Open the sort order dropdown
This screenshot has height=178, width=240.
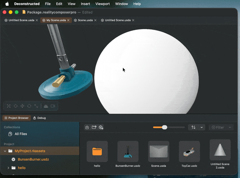click(196, 127)
